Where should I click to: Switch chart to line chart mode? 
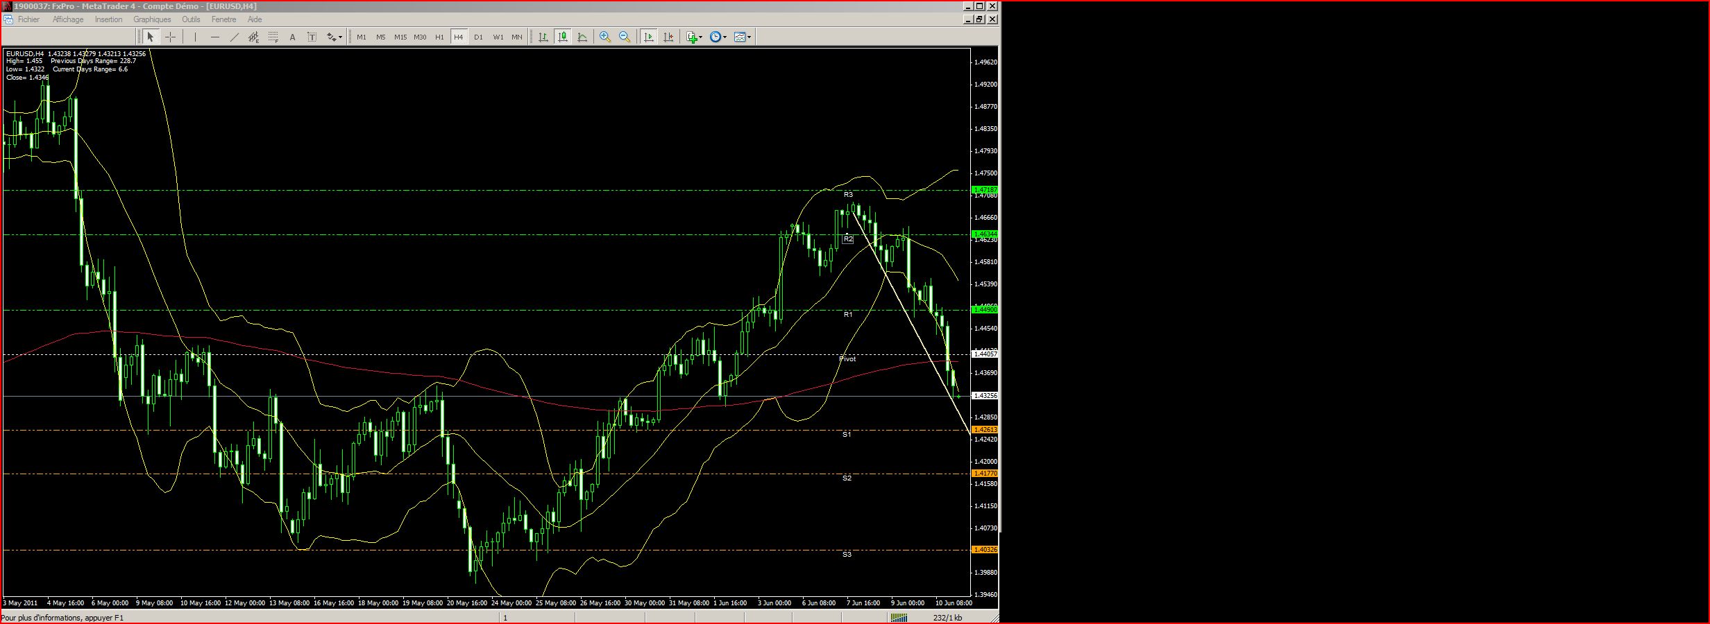point(582,37)
